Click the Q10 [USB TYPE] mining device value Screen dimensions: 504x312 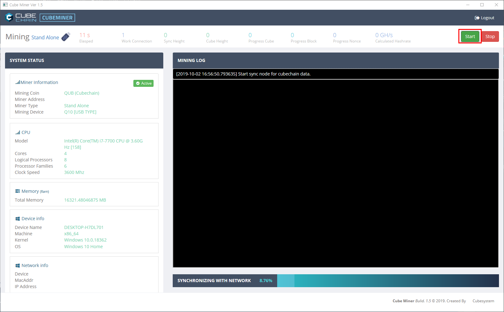(80, 112)
